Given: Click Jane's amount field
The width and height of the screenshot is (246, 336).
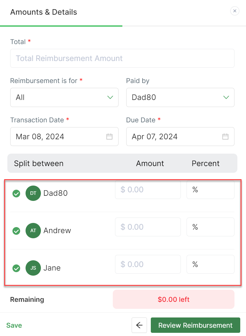Looking at the screenshot, I should click(148, 264).
